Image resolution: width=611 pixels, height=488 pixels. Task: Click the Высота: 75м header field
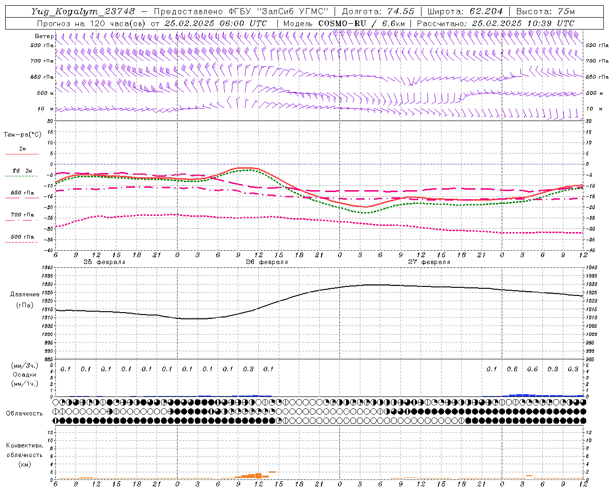545,11
